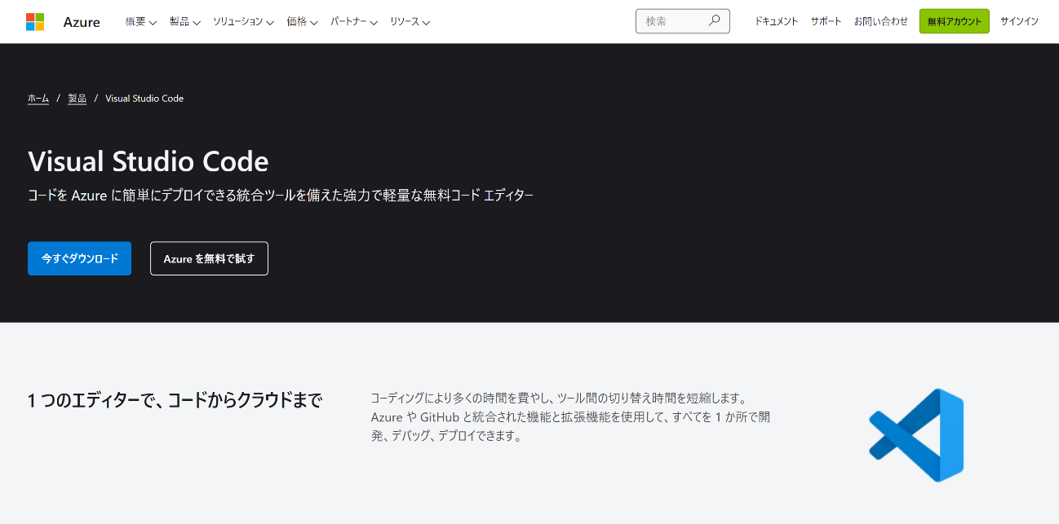This screenshot has height=524, width=1059.
Task: Click the hero subtitle about 無料コード エディター
Action: (x=281, y=196)
